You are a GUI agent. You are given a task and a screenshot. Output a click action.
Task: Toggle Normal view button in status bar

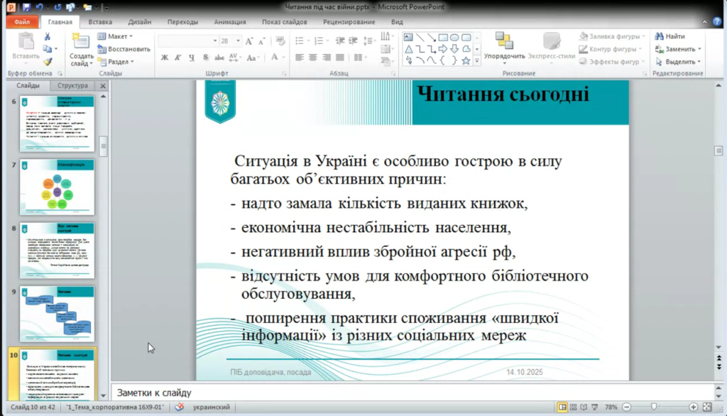[x=563, y=407]
